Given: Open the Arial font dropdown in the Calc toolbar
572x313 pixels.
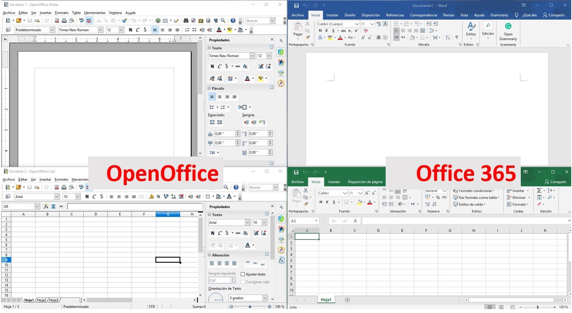Looking at the screenshot, I should pos(57,197).
